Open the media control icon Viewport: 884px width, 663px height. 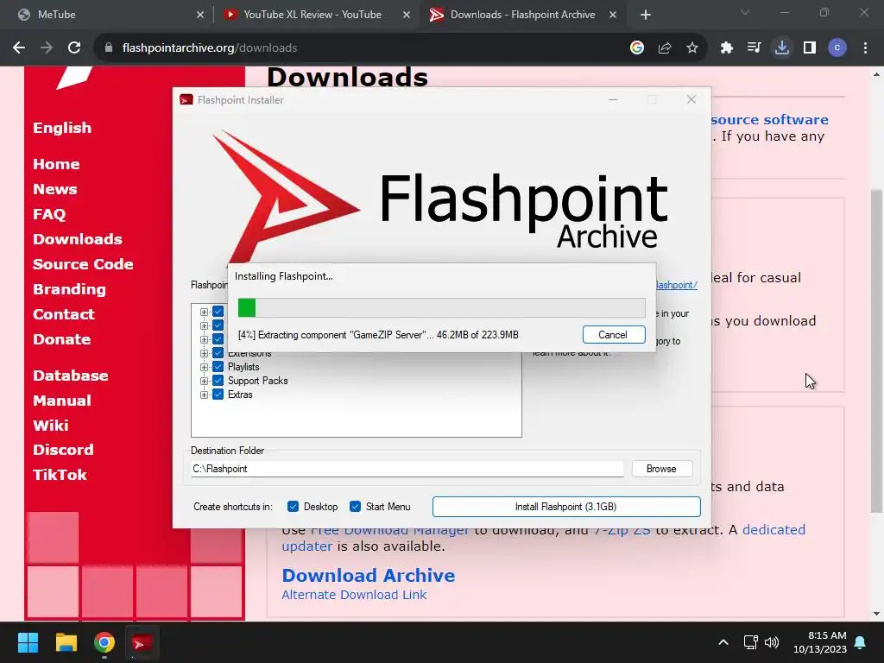click(754, 48)
